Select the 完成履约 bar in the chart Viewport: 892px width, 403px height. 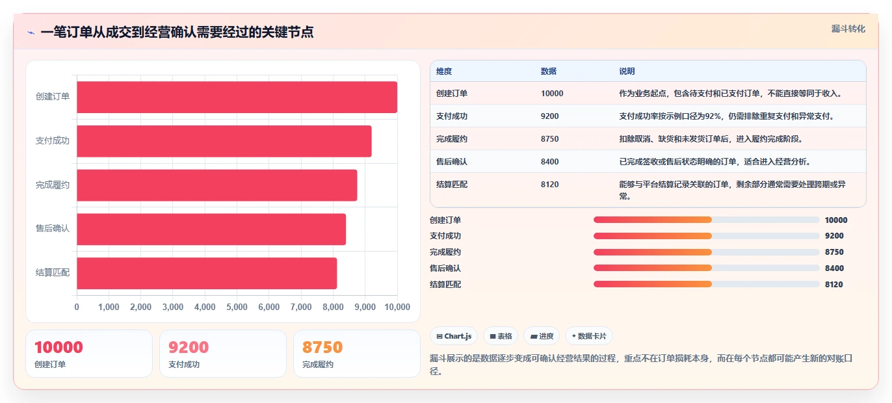coord(217,185)
